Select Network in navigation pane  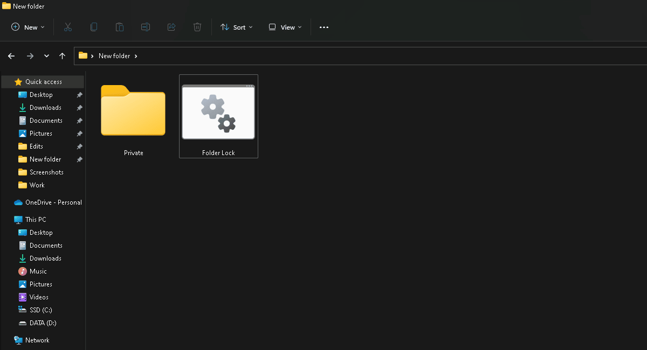click(37, 340)
